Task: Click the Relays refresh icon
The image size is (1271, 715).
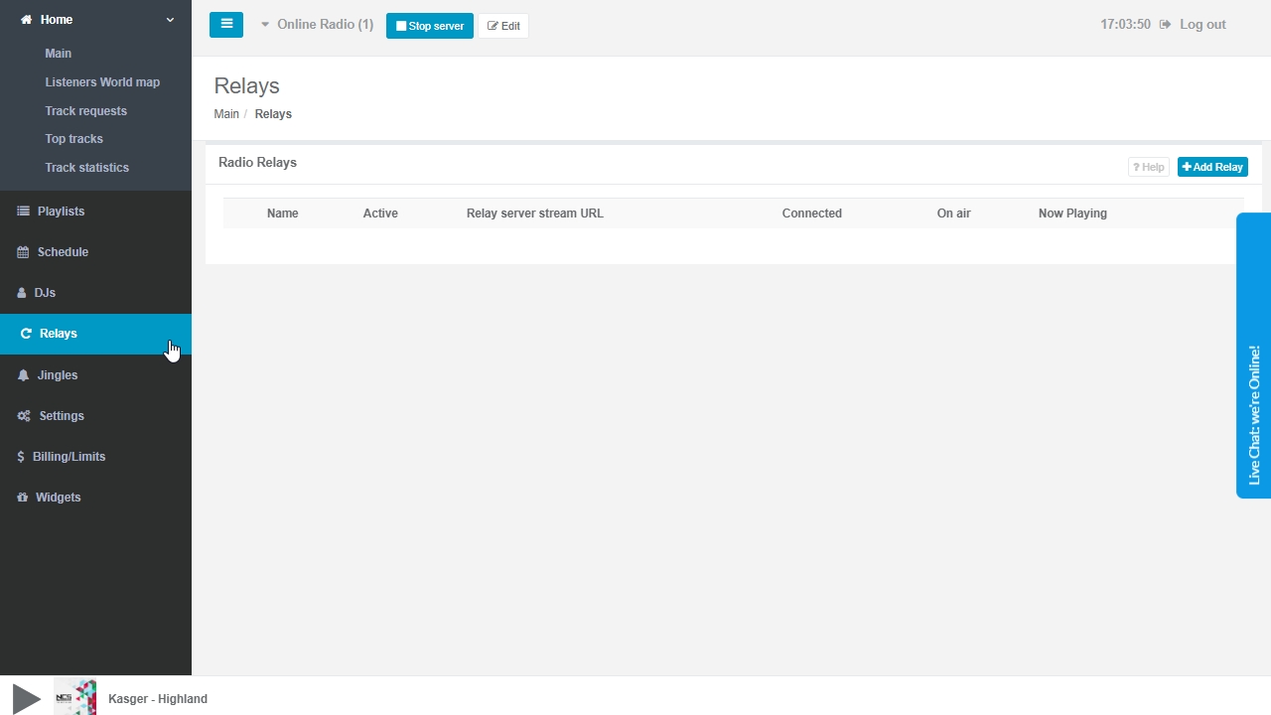Action: pos(26,334)
